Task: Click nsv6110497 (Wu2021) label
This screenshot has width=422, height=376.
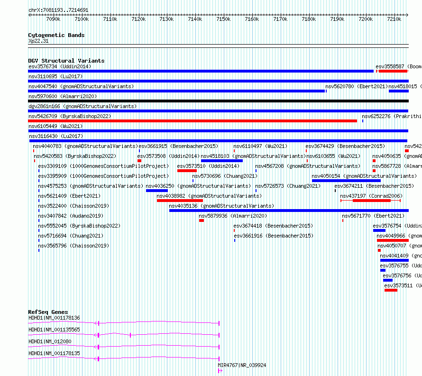Action: (260, 146)
